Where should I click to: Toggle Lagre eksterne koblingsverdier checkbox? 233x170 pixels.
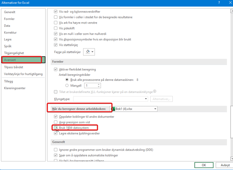pyautogui.click(x=56, y=133)
